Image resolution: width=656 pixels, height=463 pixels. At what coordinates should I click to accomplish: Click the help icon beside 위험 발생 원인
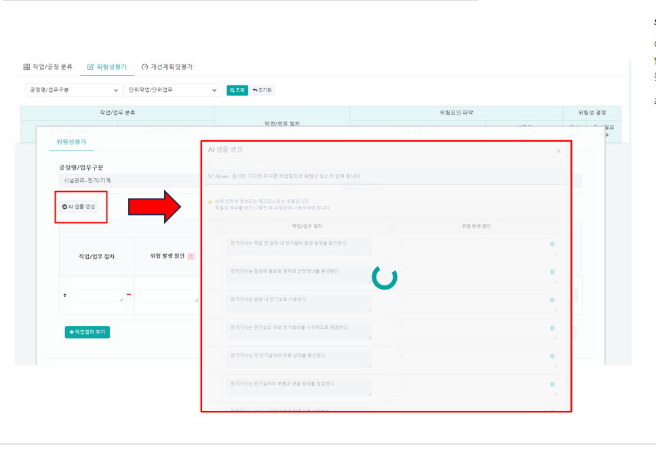click(x=191, y=256)
